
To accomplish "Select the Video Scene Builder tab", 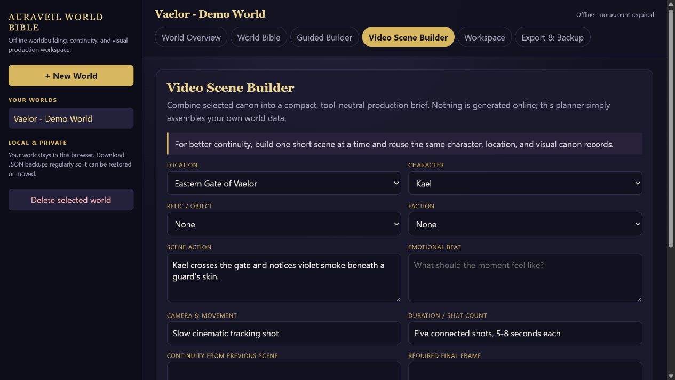I will click(408, 37).
